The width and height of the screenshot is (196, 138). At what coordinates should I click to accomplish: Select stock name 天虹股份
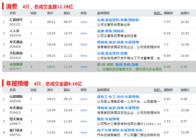point(16,53)
